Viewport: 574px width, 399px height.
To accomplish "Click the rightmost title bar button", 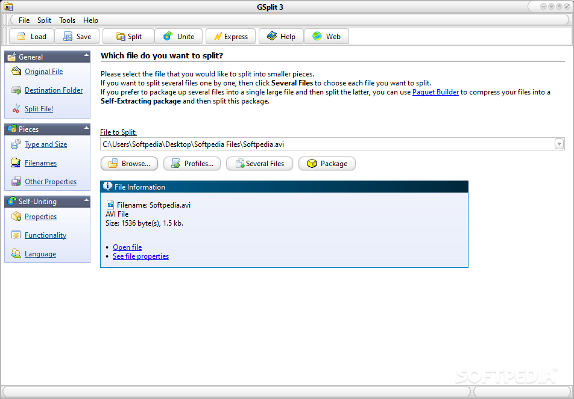I will 567,6.
